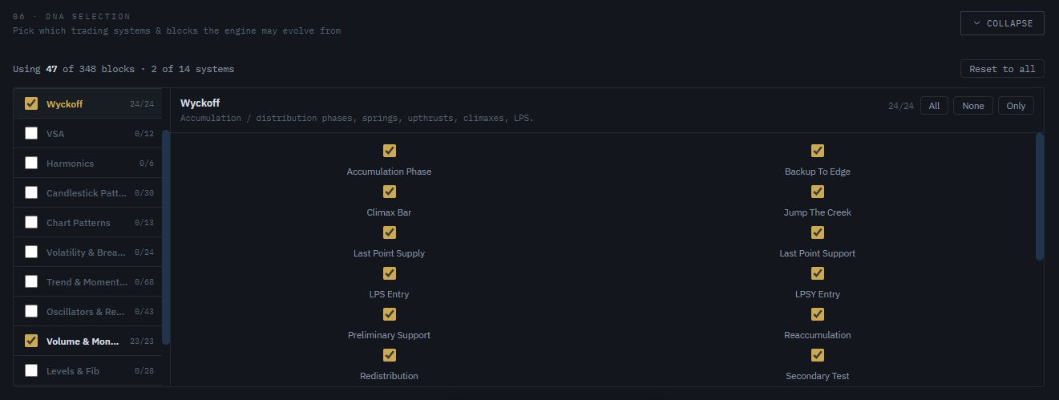Enable the Harmonics system checkbox
This screenshot has width=1059, height=400.
click(31, 163)
